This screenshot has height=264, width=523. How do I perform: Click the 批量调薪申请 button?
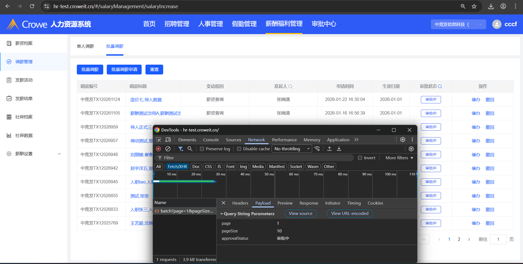pos(124,70)
